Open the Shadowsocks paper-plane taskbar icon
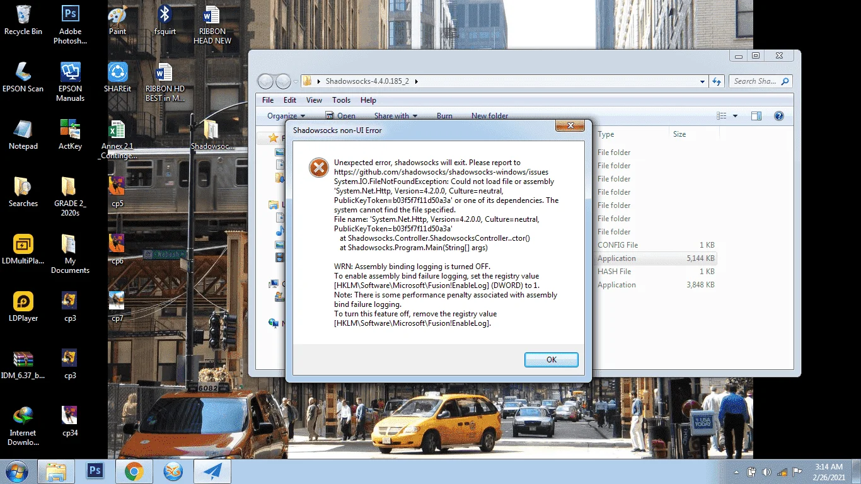 click(x=212, y=471)
